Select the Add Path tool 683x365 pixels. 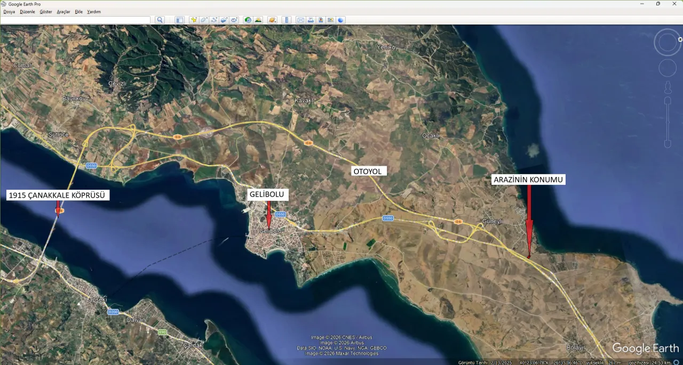[214, 20]
